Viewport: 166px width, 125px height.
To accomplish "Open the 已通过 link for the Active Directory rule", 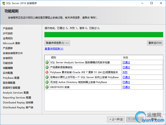I will click(x=126, y=82).
